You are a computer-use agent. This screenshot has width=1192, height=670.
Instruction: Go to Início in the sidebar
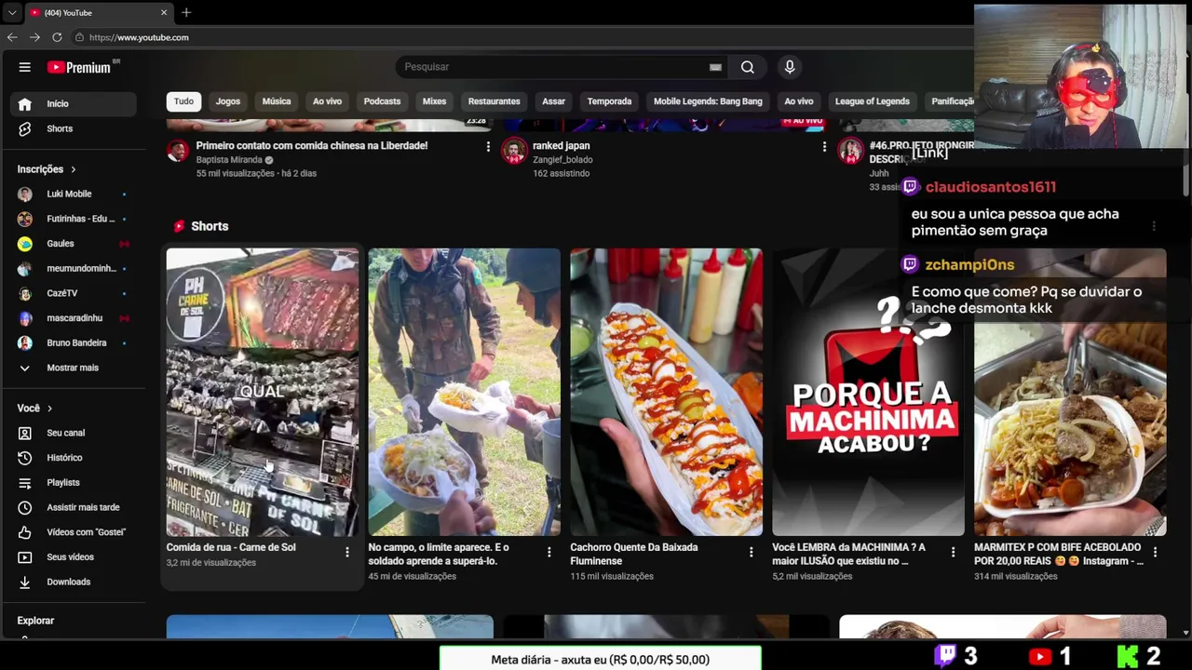[73, 103]
